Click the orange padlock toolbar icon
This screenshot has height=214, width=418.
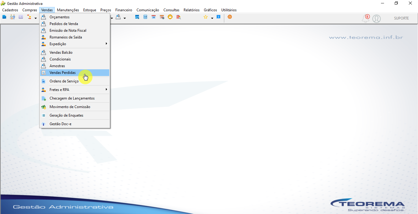[170, 17]
